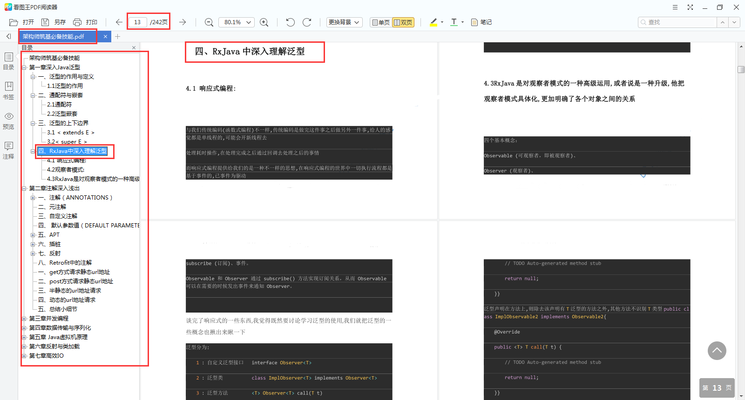Jump to 4.2观察者模式 outline entry
This screenshot has width=745, height=400.
pos(66,170)
